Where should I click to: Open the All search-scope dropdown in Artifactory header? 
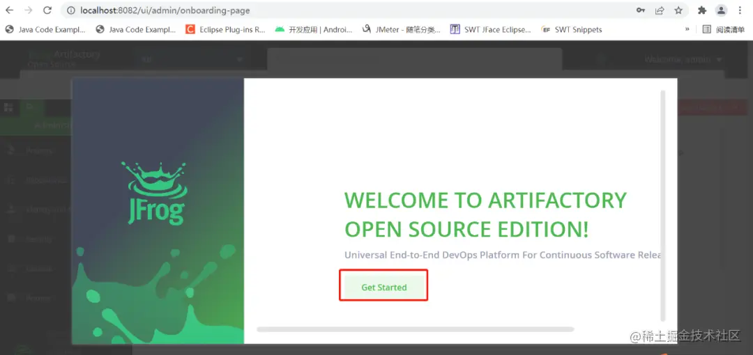pyautogui.click(x=191, y=59)
